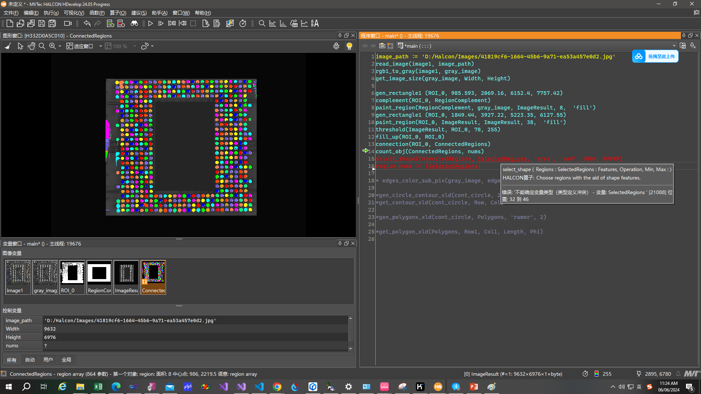
Task: Select the ConnectedRegions variable thumbnail
Action: tap(153, 277)
